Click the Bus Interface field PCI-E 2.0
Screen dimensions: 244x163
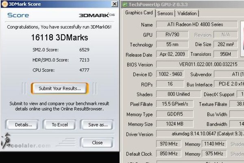[x=229, y=84]
